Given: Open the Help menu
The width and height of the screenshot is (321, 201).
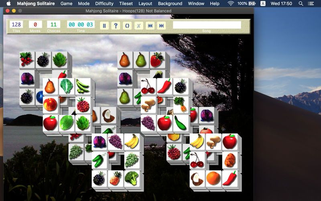Looking at the screenshot, I should point(215,4).
